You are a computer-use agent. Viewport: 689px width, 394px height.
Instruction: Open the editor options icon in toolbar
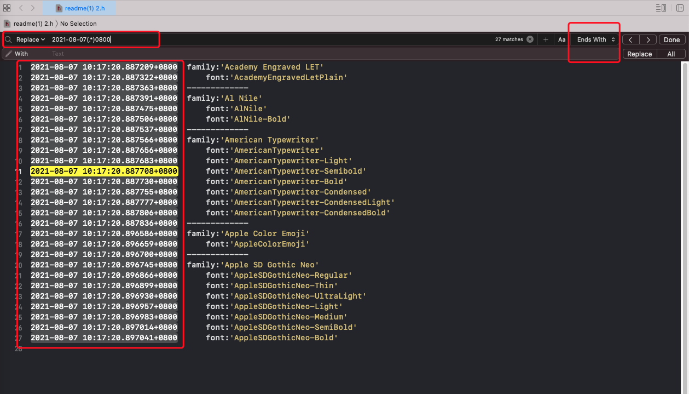661,8
